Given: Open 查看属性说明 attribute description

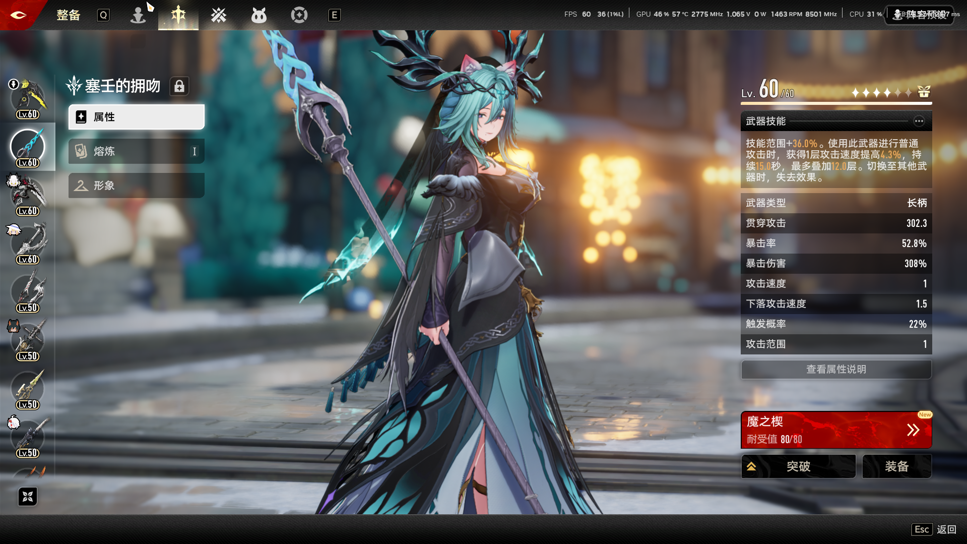Looking at the screenshot, I should point(836,370).
